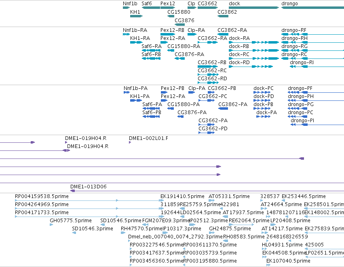Select the drongo-RI transcript label
Screen dimensions: 344x267
click(x=302, y=63)
